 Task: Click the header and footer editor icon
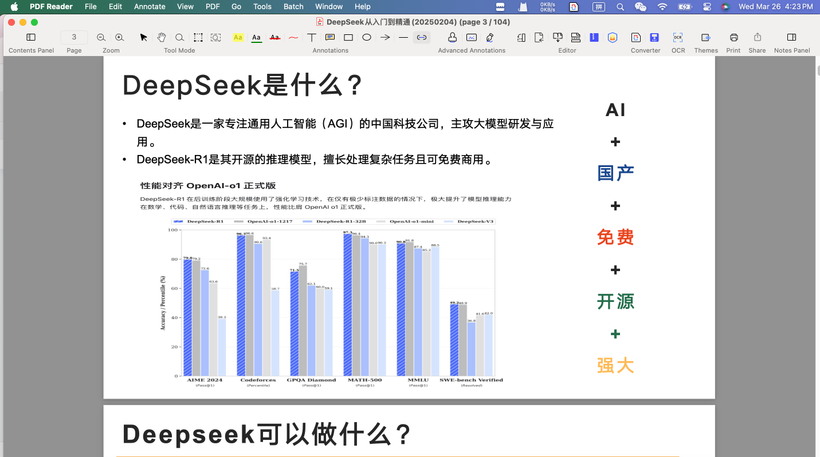coord(576,37)
